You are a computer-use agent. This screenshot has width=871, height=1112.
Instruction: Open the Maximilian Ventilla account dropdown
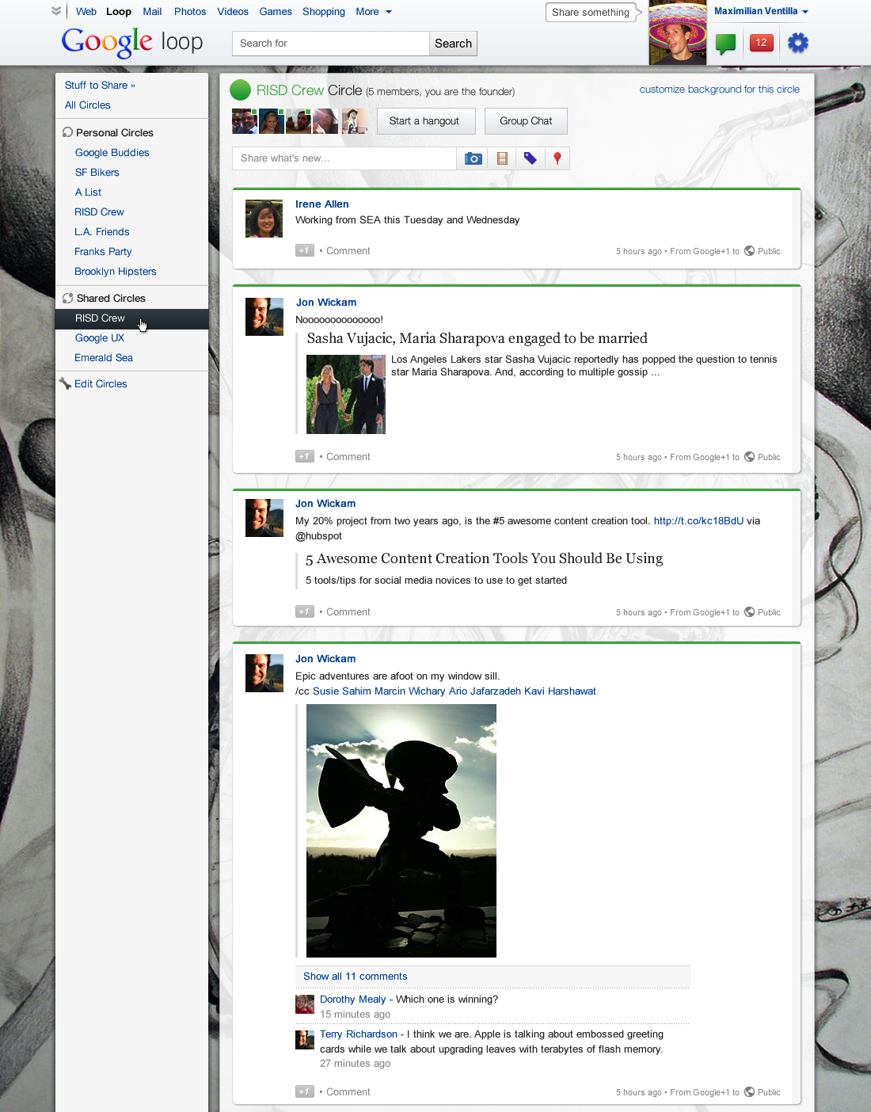click(x=761, y=11)
